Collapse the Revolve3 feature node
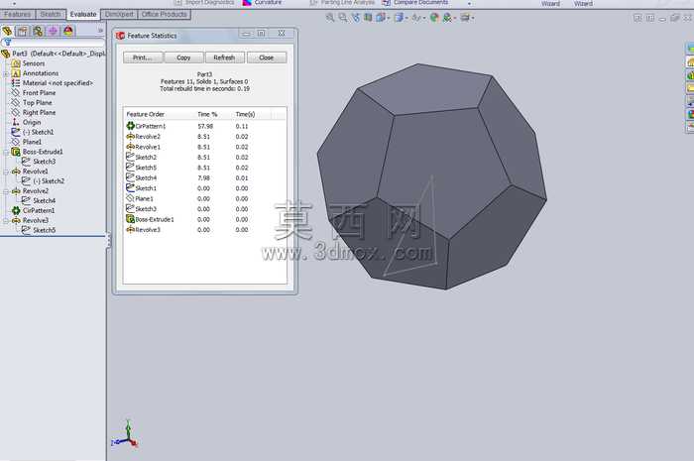694x461 pixels. click(6, 220)
